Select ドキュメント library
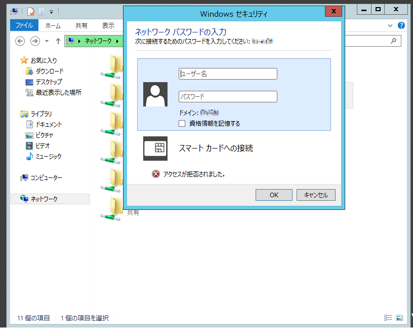This screenshot has width=413, height=328. [49, 124]
